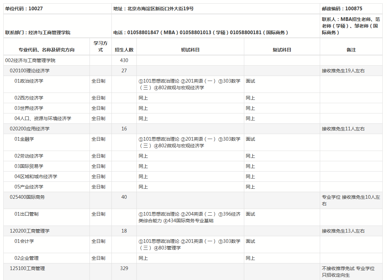Screen dimensions: 387x280
Task: Click the note 接收推免生13人左右
Action: tap(343, 231)
